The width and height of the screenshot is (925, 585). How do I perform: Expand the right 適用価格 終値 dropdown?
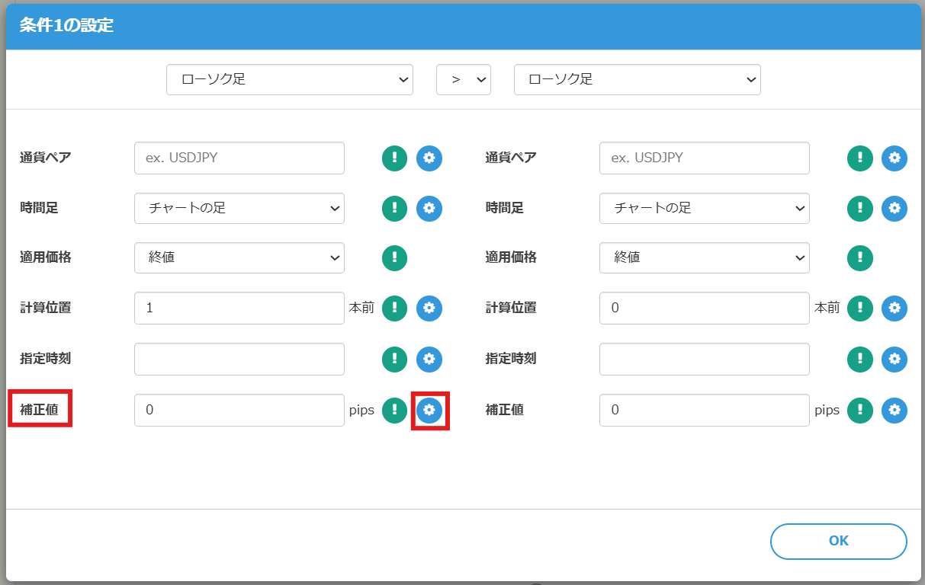pos(704,257)
